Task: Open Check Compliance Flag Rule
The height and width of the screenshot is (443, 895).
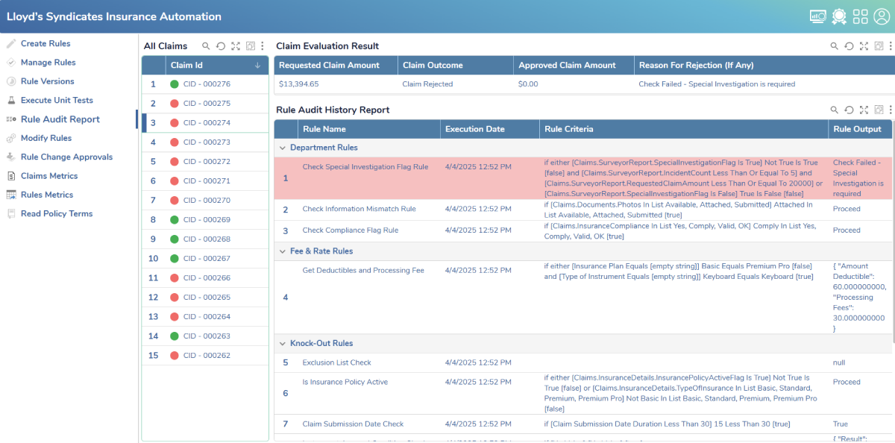Action: point(351,230)
